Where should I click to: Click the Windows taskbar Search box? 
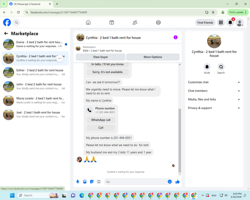(x=38, y=195)
